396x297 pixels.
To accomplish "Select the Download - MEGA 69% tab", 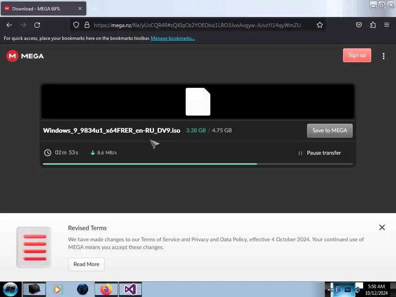I will (x=43, y=9).
